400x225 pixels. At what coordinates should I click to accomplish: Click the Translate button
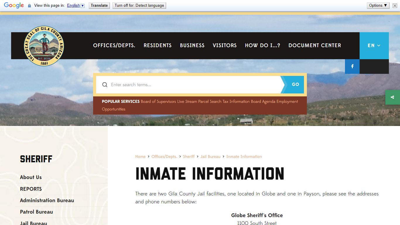[x=99, y=6]
